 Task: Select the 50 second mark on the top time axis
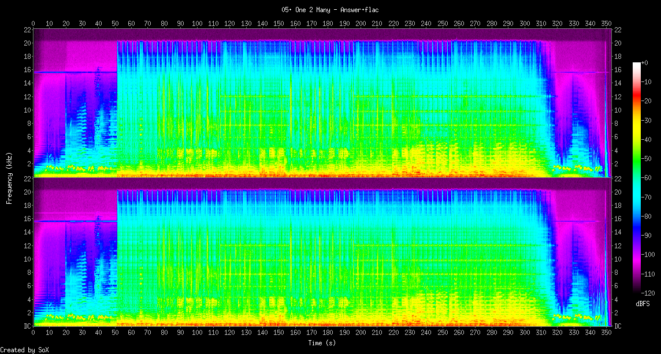pos(116,24)
